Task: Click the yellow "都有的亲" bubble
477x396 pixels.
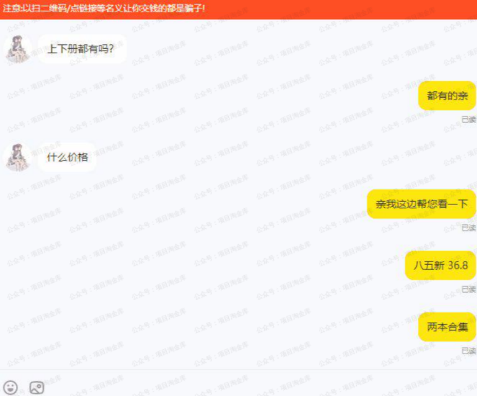Action: coord(447,96)
